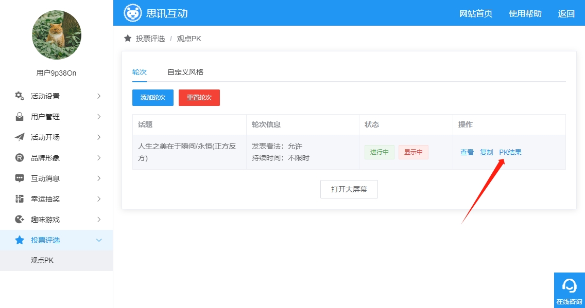Expand 互动消息 chevron arrow
This screenshot has width=585, height=308.
[x=99, y=178]
